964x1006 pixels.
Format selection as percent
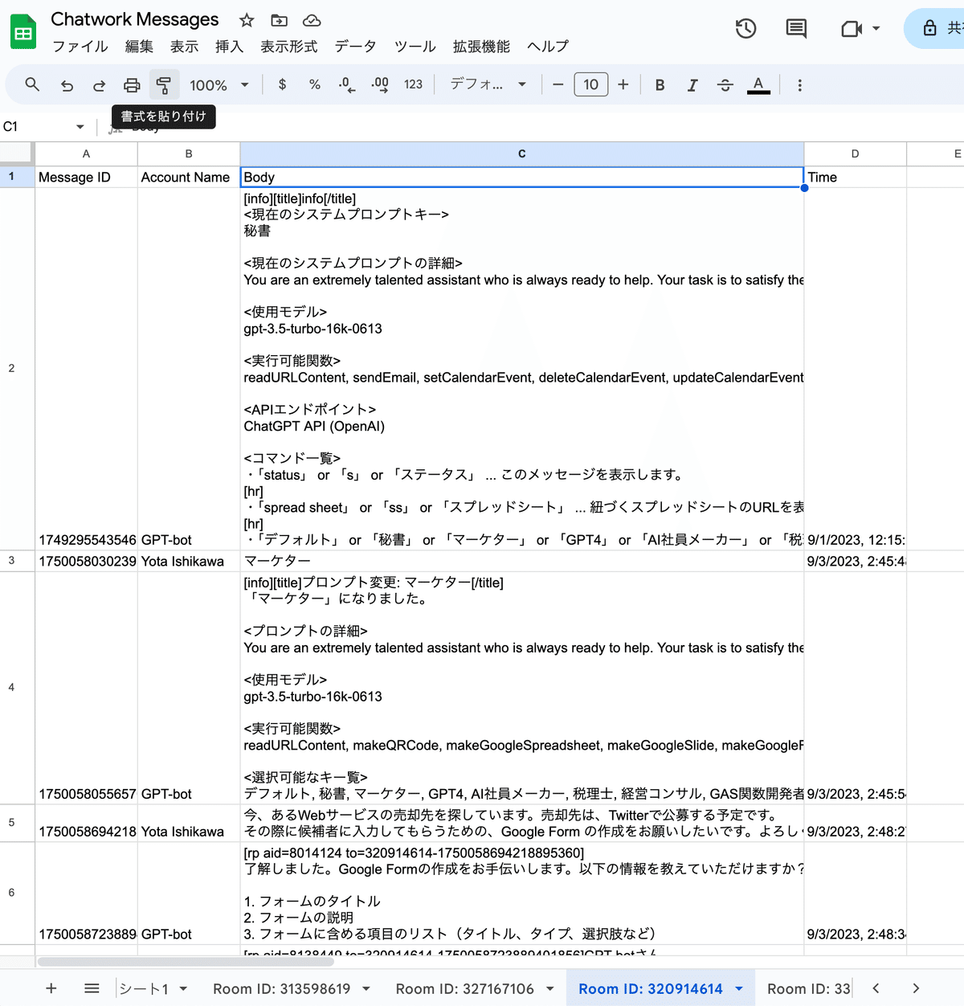click(x=314, y=84)
